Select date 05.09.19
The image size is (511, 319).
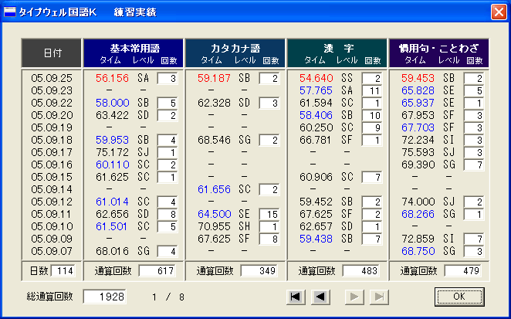[52, 128]
